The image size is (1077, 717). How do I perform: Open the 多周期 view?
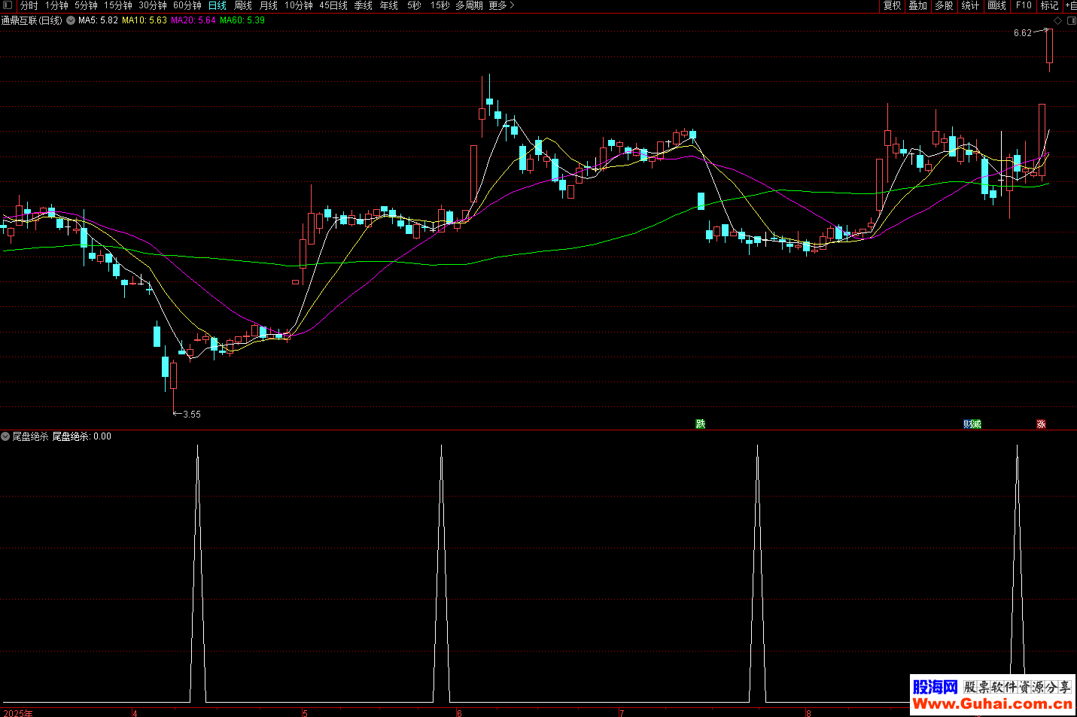point(470,5)
